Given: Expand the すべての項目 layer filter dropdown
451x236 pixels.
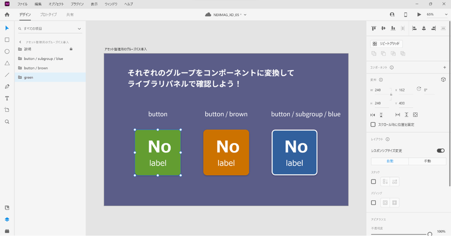Looking at the screenshot, I should click(50, 29).
